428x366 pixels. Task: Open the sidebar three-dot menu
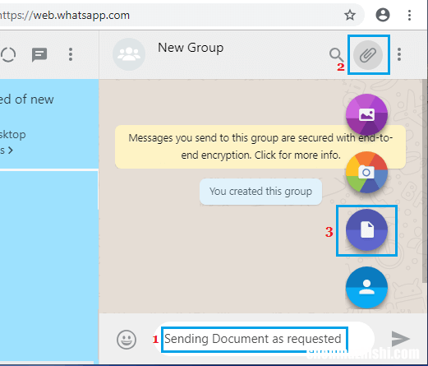(71, 54)
